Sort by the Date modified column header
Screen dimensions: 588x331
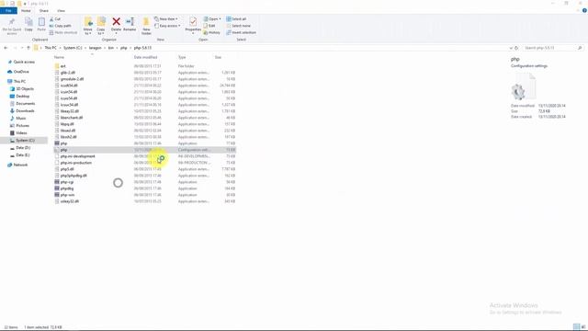(x=145, y=57)
